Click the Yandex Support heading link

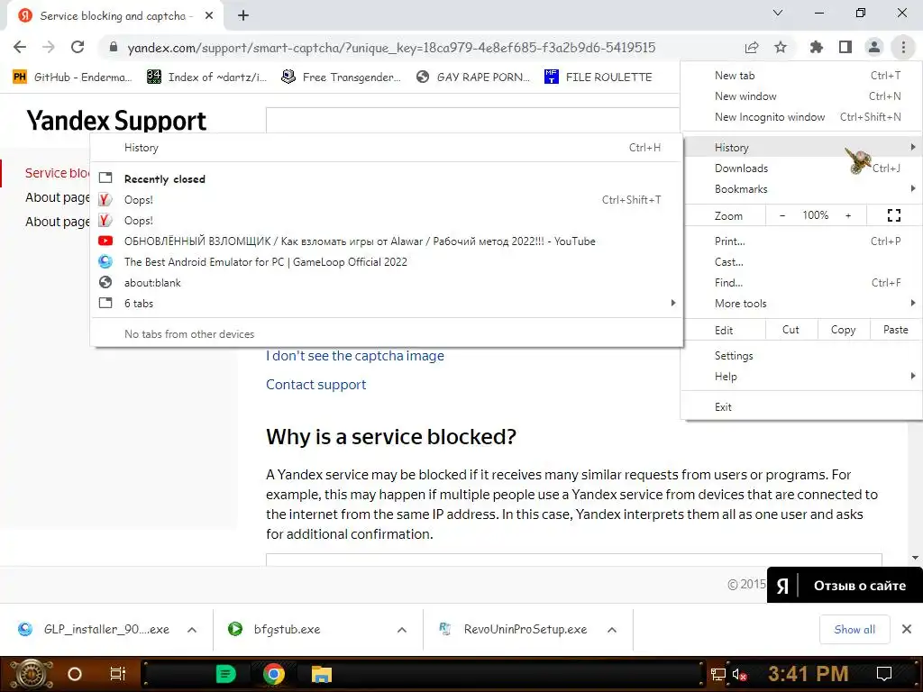click(116, 121)
